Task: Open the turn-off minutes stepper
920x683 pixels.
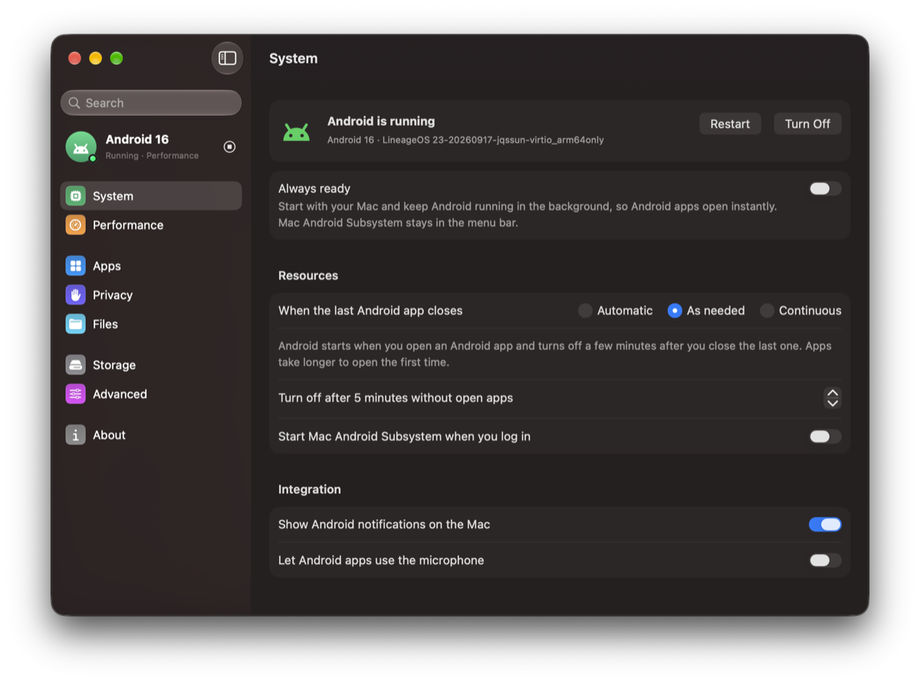Action: click(x=833, y=398)
